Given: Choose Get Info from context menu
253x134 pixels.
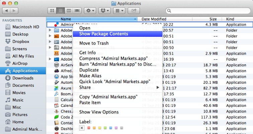Looking at the screenshot, I should [87, 53].
